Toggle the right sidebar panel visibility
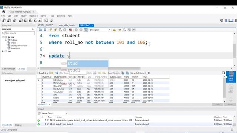The image size is (237, 133). (x=234, y=20)
